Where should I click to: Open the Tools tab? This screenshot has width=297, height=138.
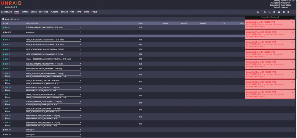pyautogui.click(x=94, y=12)
